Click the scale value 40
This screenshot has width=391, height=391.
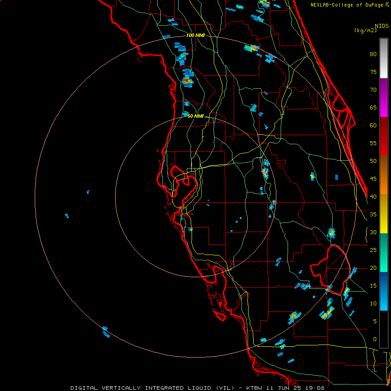(x=373, y=197)
